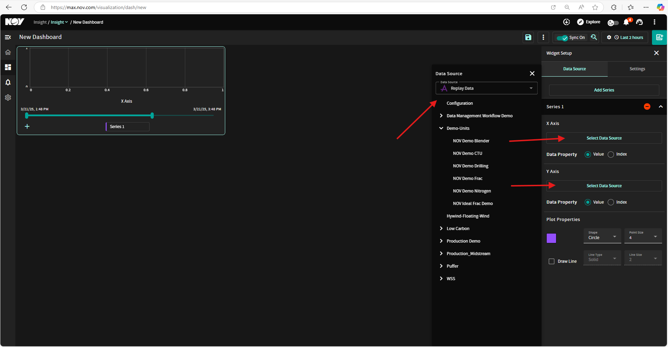The height and width of the screenshot is (347, 668).
Task: Open the Copilot icon in browser
Action: pos(660,7)
